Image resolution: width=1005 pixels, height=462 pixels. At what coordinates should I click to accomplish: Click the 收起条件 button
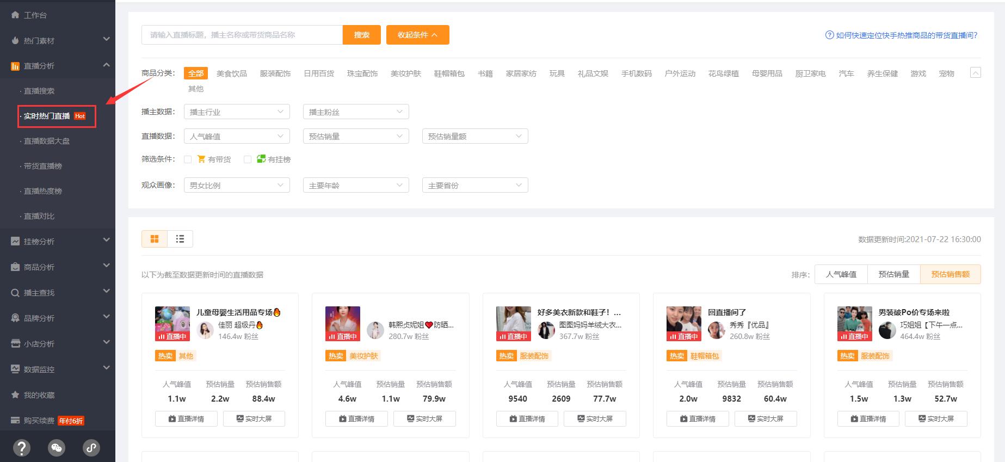(417, 35)
